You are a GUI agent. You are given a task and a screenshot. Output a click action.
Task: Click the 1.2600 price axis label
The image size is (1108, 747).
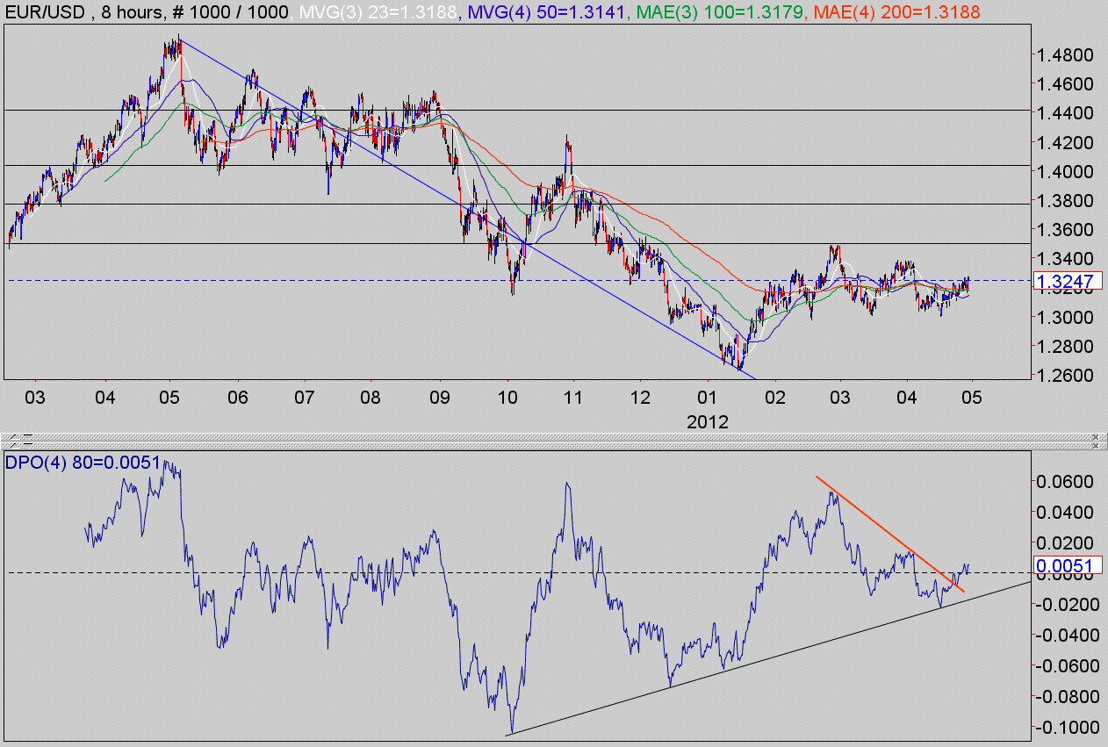[x=1065, y=376]
